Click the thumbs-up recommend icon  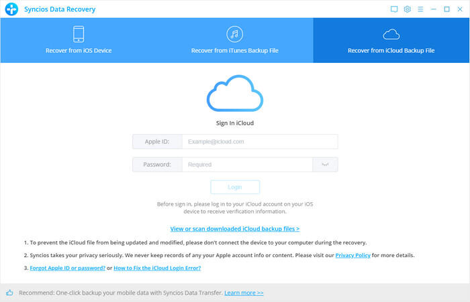(x=9, y=293)
